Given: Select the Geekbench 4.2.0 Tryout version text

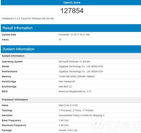Looking at the screenshot, I should (28, 19).
